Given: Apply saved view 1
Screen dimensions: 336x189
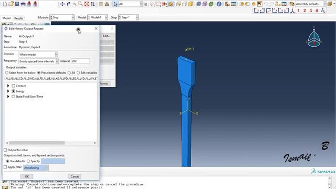Looking at the screenshot, I should pyautogui.click(x=299, y=10).
